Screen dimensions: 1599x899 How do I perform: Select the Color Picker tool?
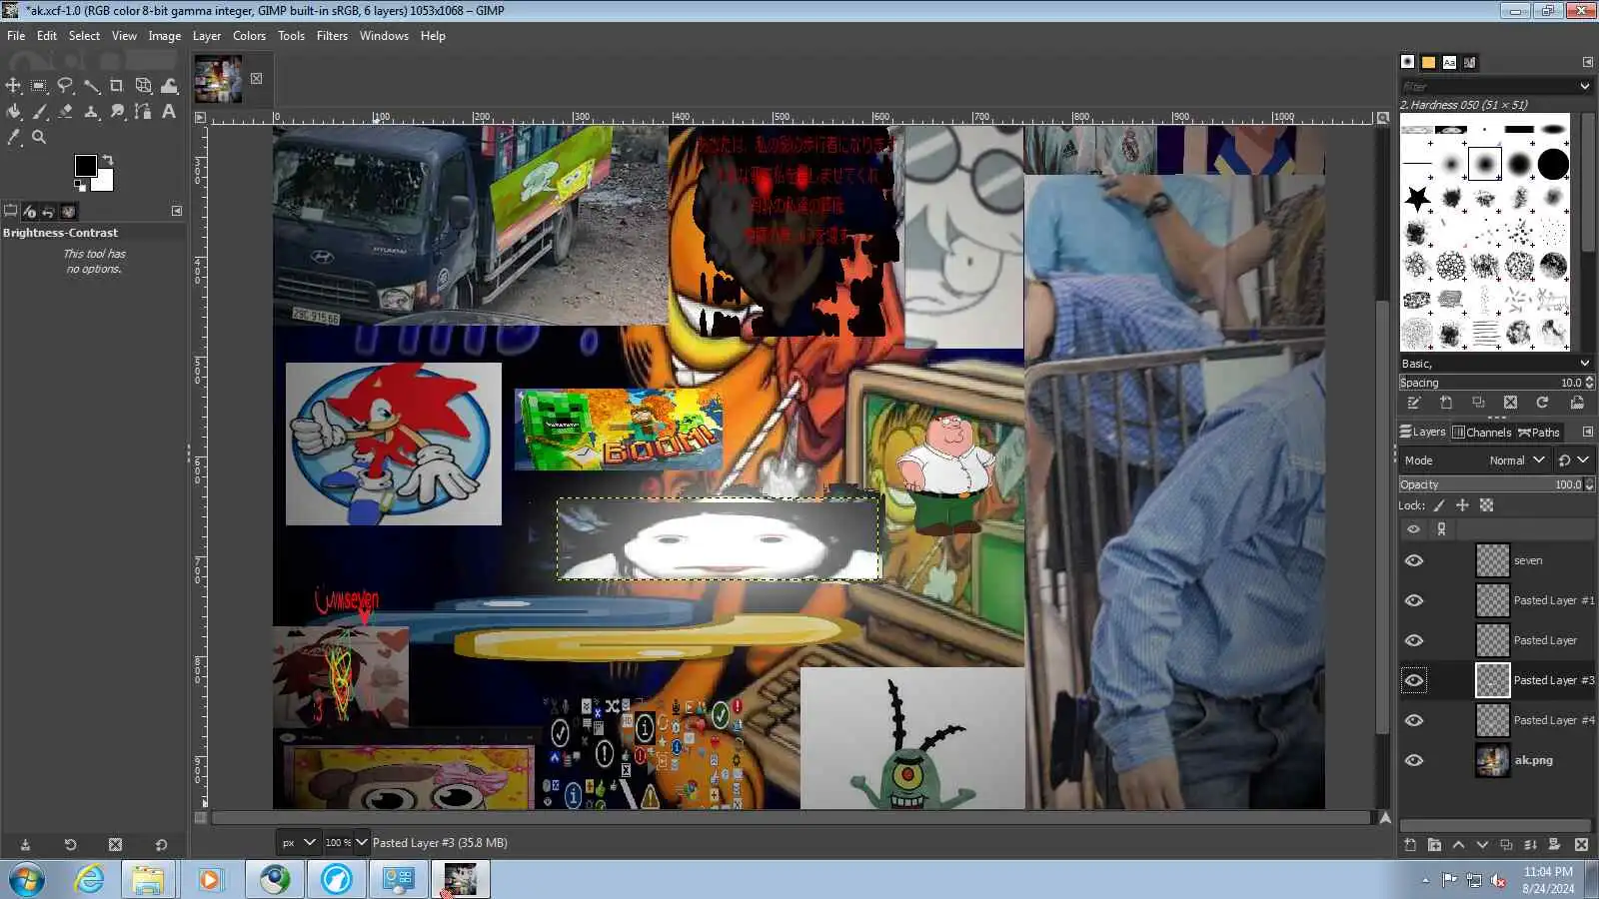point(13,138)
